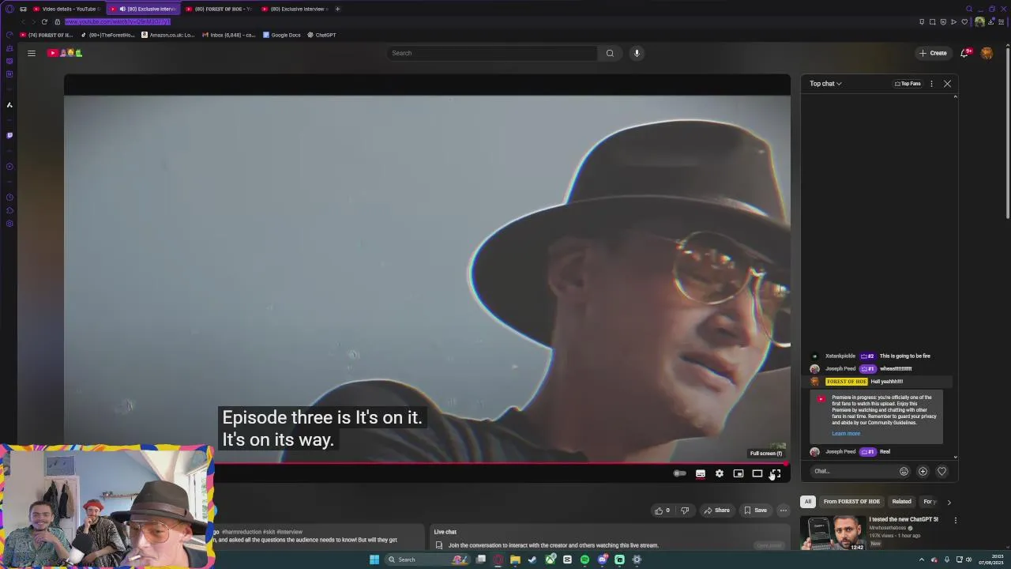The height and width of the screenshot is (569, 1011).
Task: Select From FOREST OF HOE chip
Action: 851,502
